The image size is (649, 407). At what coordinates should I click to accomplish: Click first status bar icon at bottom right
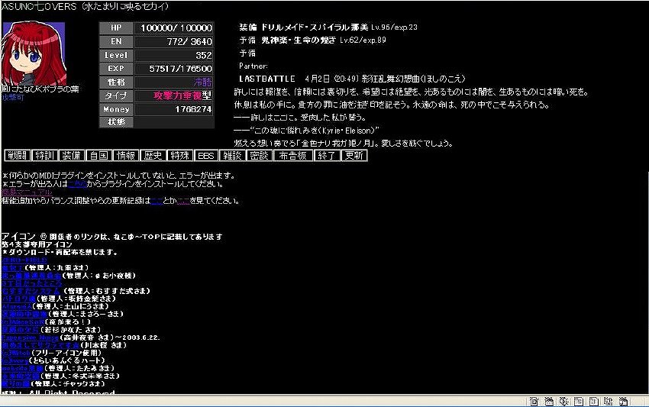pos(534,401)
